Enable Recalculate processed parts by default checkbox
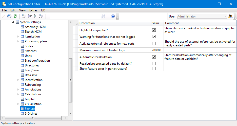The image size is (237, 126). tap(154, 64)
